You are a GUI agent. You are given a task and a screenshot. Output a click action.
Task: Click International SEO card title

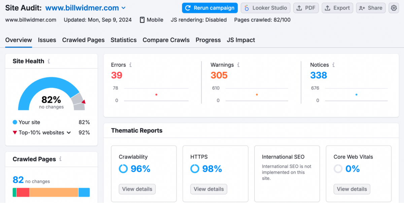pos(283,157)
